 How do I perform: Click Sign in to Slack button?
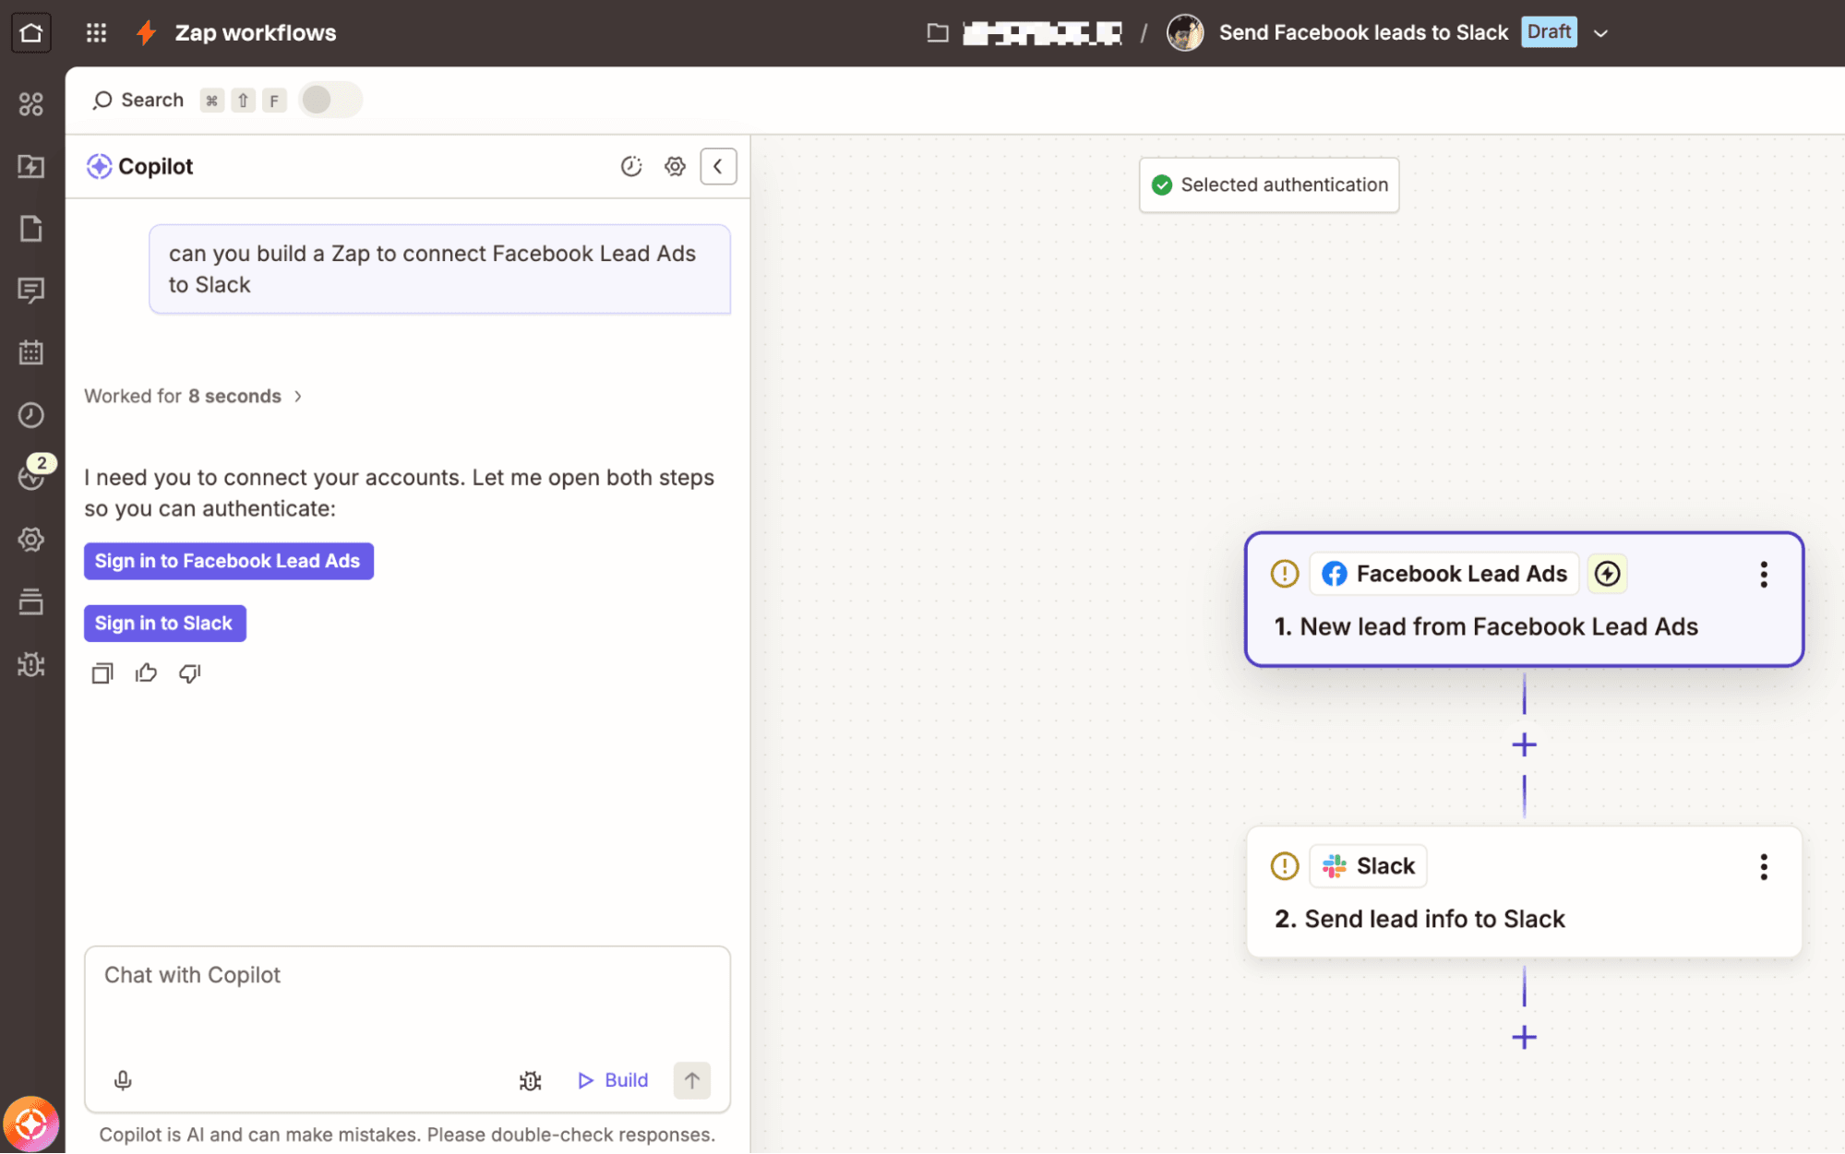(x=165, y=624)
